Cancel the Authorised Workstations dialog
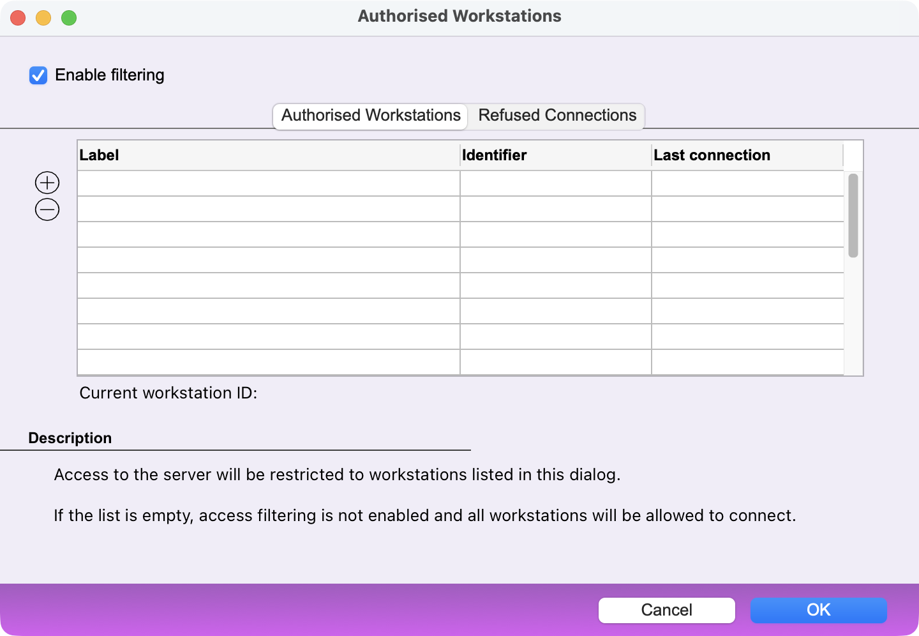Screen dimensions: 919x636 click(666, 610)
